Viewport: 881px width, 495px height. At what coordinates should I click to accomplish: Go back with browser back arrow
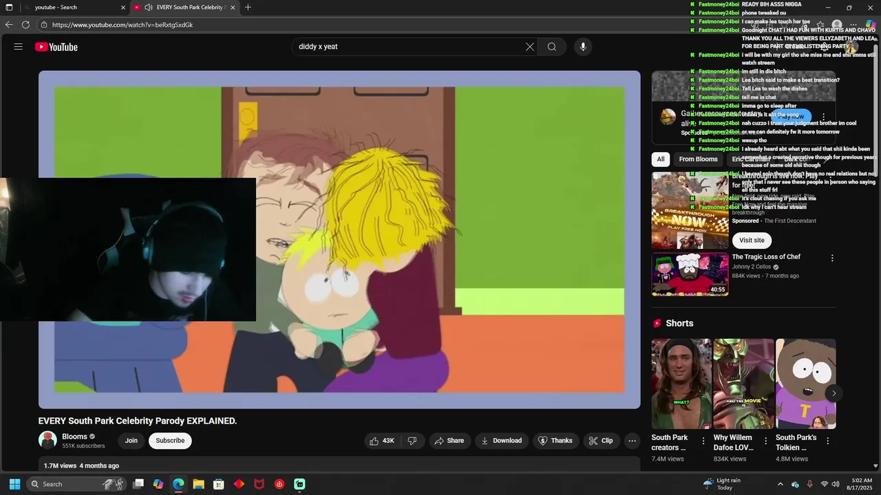pos(9,25)
